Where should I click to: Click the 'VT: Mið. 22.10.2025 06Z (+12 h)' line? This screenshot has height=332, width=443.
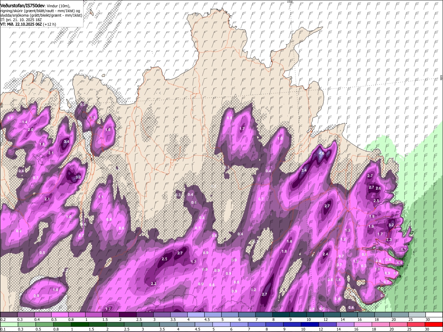coord(28,24)
